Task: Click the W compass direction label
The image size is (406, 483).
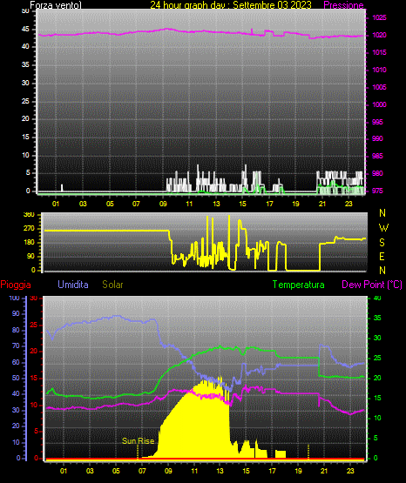Action: pyautogui.click(x=383, y=228)
